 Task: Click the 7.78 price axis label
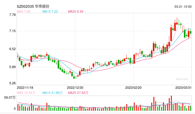click(x=13, y=15)
